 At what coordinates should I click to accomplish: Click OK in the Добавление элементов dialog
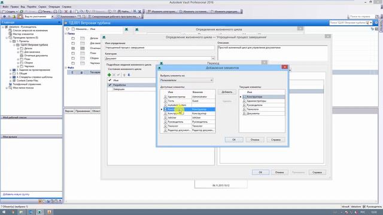click(234, 140)
